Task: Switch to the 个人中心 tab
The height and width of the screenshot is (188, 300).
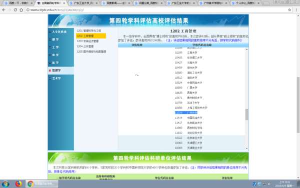Action: [245, 3]
